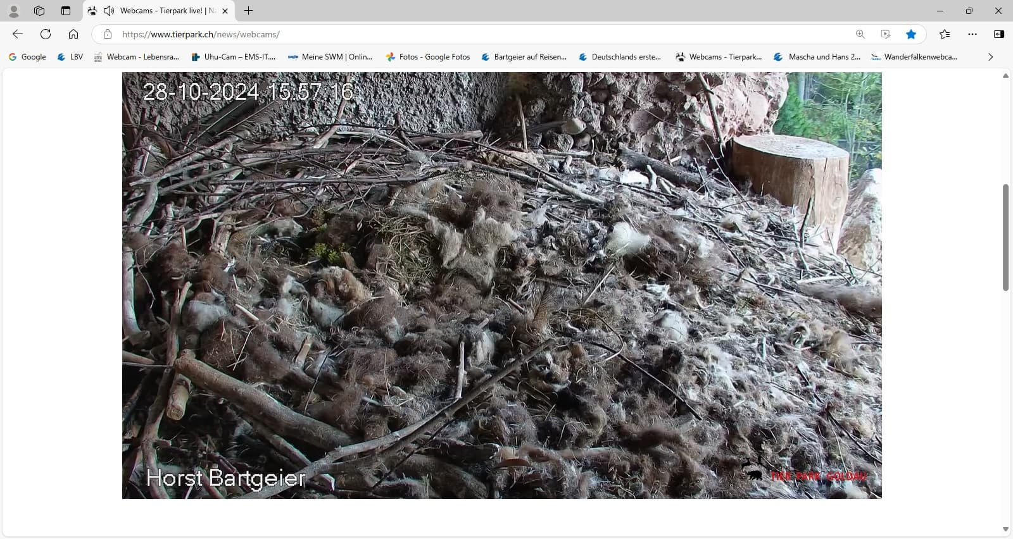Mute the tab via speaker icon
1013x539 pixels.
[x=109, y=11]
